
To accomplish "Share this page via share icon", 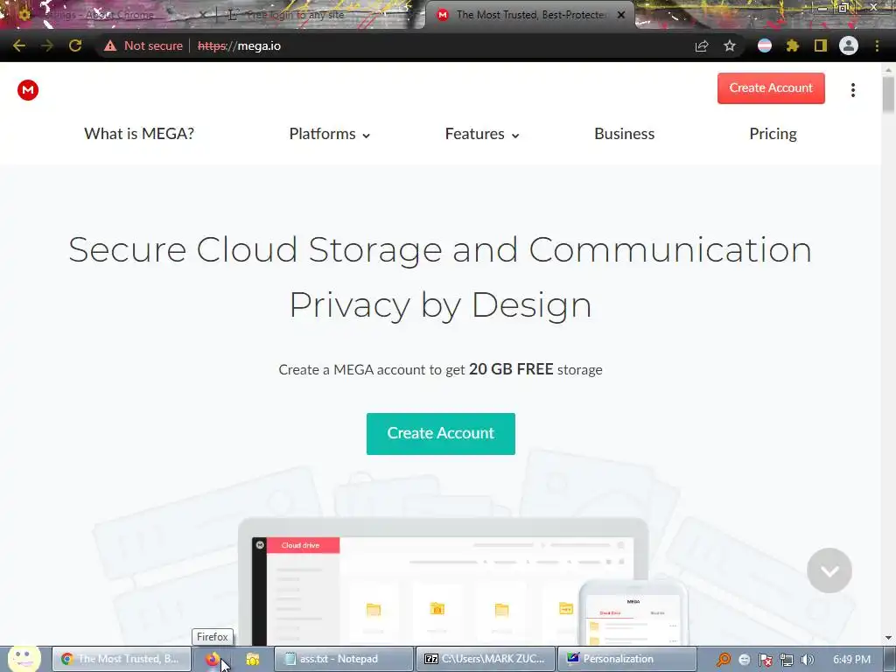I will tap(702, 45).
